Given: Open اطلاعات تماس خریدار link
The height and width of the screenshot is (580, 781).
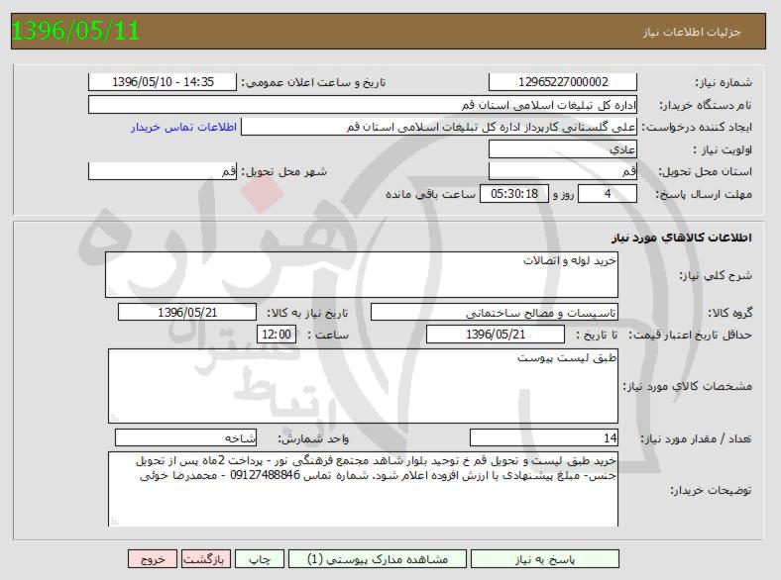Looking at the screenshot, I should coord(183,128).
